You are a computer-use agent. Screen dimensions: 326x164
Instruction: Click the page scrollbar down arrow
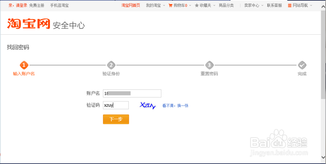323,157
